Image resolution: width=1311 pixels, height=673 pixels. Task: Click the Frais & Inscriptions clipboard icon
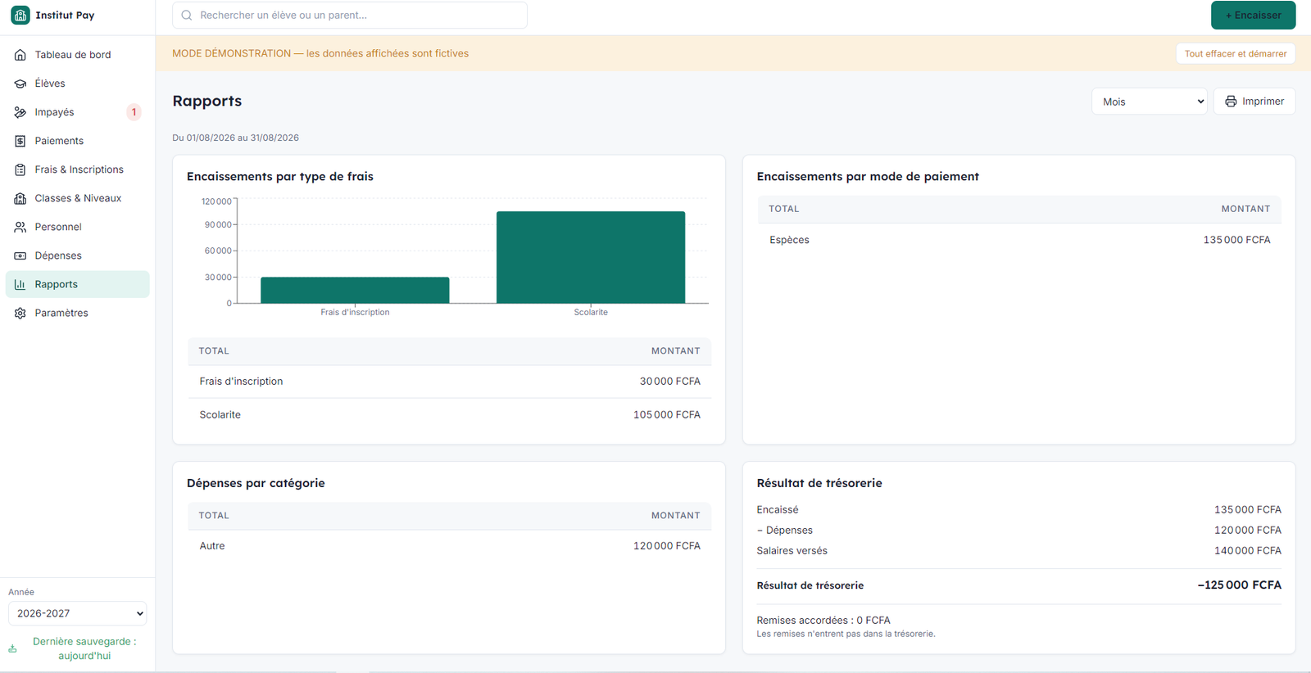coord(20,169)
